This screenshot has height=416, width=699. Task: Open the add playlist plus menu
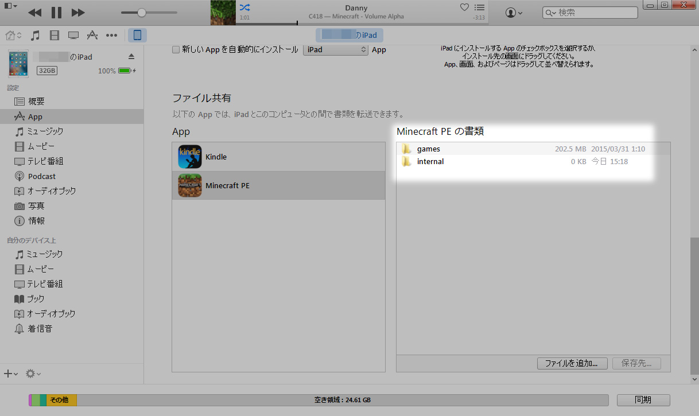pos(11,374)
